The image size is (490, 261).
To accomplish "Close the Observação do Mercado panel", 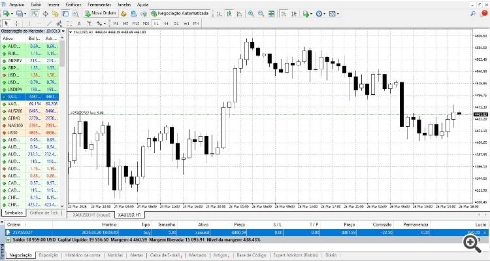I will click(63, 31).
